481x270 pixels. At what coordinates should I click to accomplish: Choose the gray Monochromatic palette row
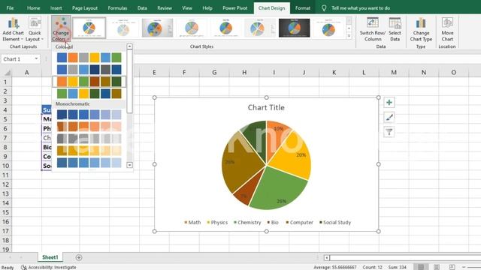point(89,139)
